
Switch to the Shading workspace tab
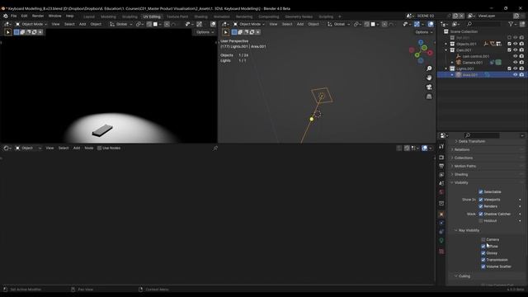(200, 16)
